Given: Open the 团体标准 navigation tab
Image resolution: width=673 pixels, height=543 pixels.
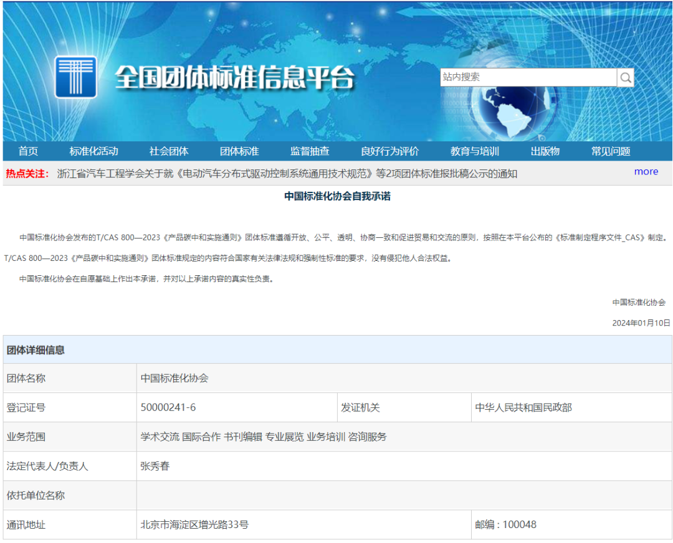Looking at the screenshot, I should click(x=239, y=151).
